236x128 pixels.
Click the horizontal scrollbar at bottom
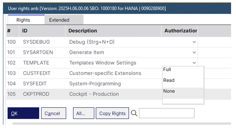click(x=122, y=123)
